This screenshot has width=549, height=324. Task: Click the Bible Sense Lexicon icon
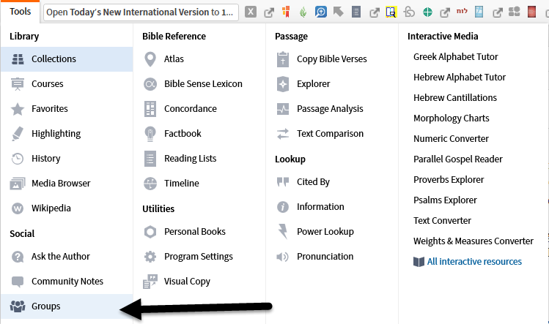click(150, 84)
